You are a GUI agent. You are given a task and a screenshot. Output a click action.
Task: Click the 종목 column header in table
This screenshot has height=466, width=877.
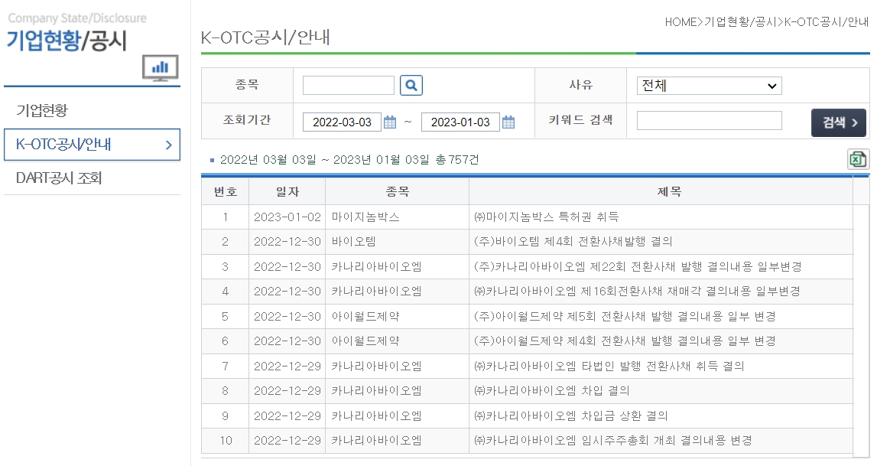point(397,191)
